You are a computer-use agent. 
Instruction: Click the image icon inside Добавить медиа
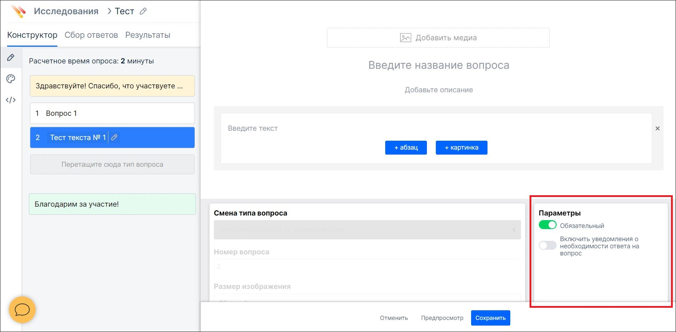click(406, 37)
